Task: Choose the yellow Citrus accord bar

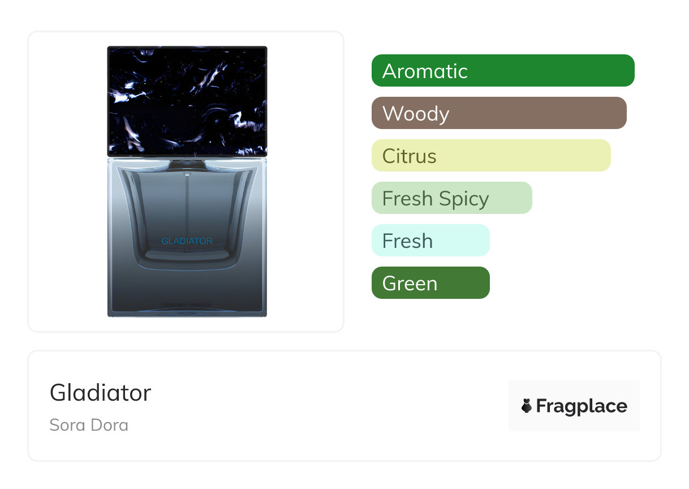Action: (490, 156)
